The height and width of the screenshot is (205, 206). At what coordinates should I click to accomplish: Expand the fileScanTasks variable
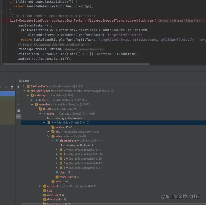(24, 86)
